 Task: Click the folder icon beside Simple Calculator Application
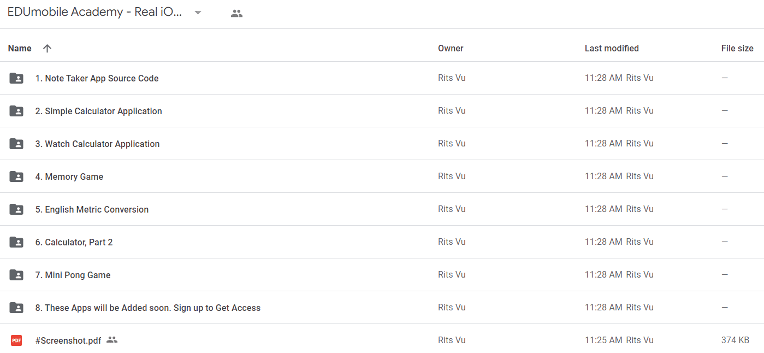tap(16, 111)
